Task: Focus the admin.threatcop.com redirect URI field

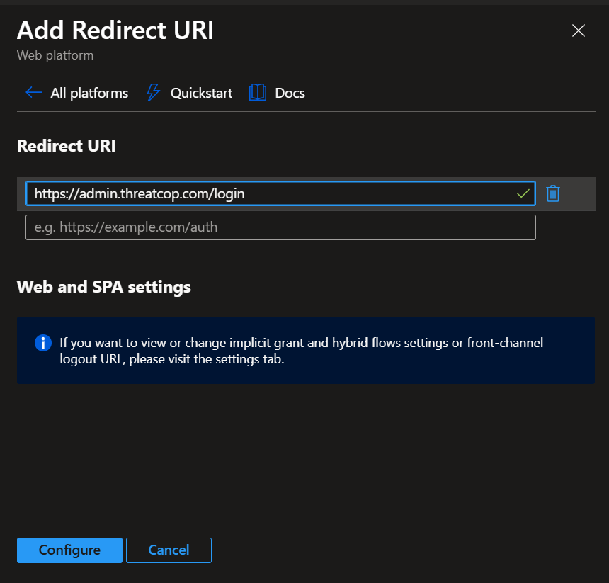Action: [x=269, y=193]
